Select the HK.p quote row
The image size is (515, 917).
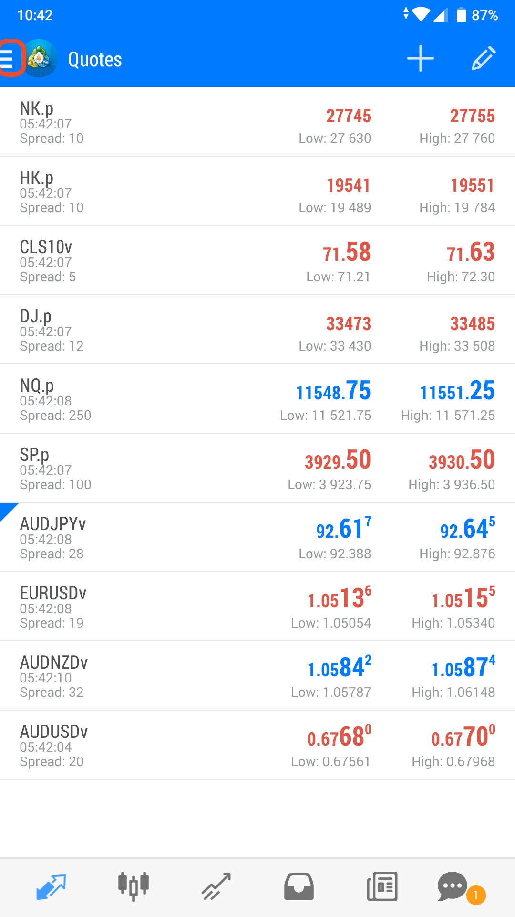(257, 191)
